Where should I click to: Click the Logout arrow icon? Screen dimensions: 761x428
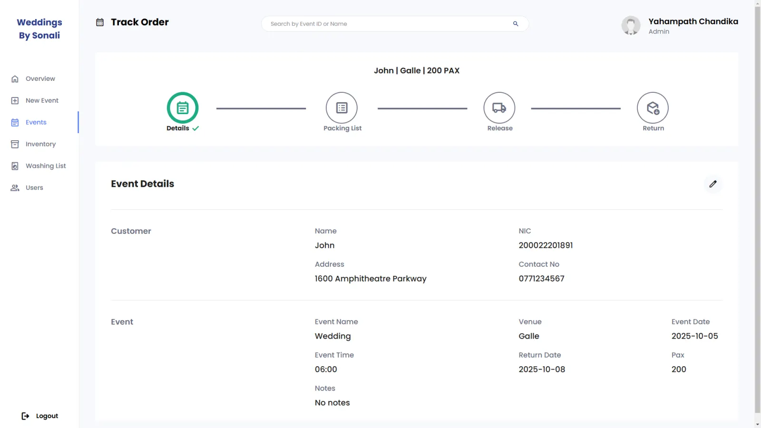pyautogui.click(x=26, y=416)
